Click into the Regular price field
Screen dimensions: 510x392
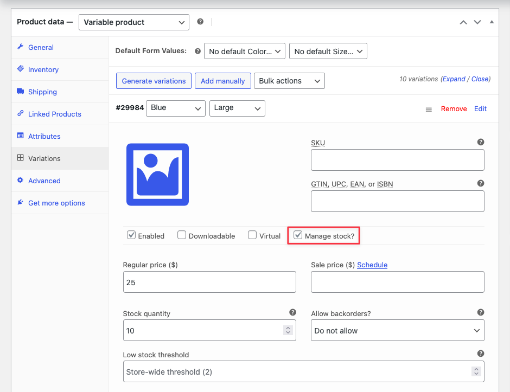click(209, 282)
